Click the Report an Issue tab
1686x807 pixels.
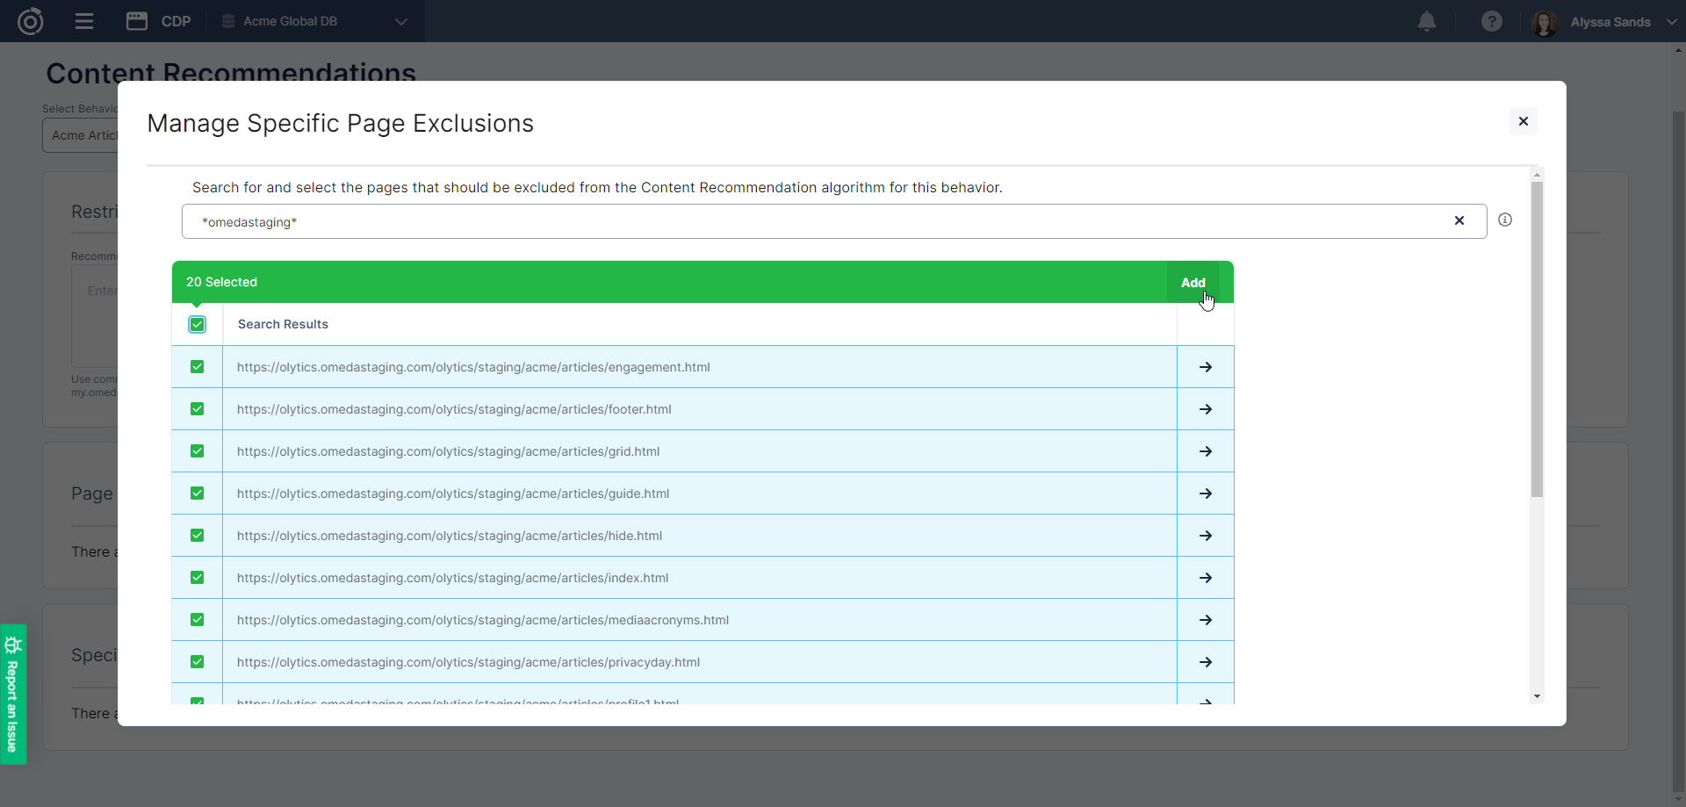click(13, 694)
